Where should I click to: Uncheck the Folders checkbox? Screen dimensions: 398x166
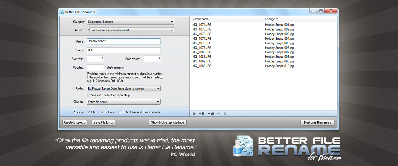click(x=103, y=112)
